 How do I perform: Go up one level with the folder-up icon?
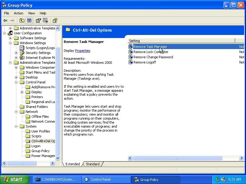tap(22, 21)
